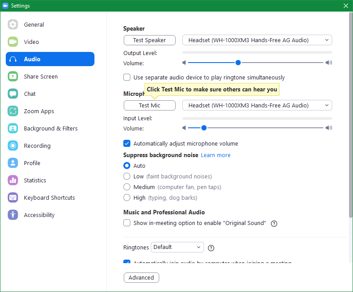The width and height of the screenshot is (353, 292).
Task: Click microphone volume maximum icon
Action: (329, 128)
